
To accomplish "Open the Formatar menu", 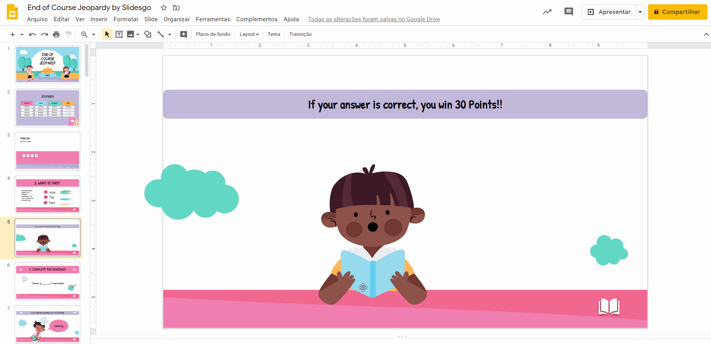I will click(126, 19).
